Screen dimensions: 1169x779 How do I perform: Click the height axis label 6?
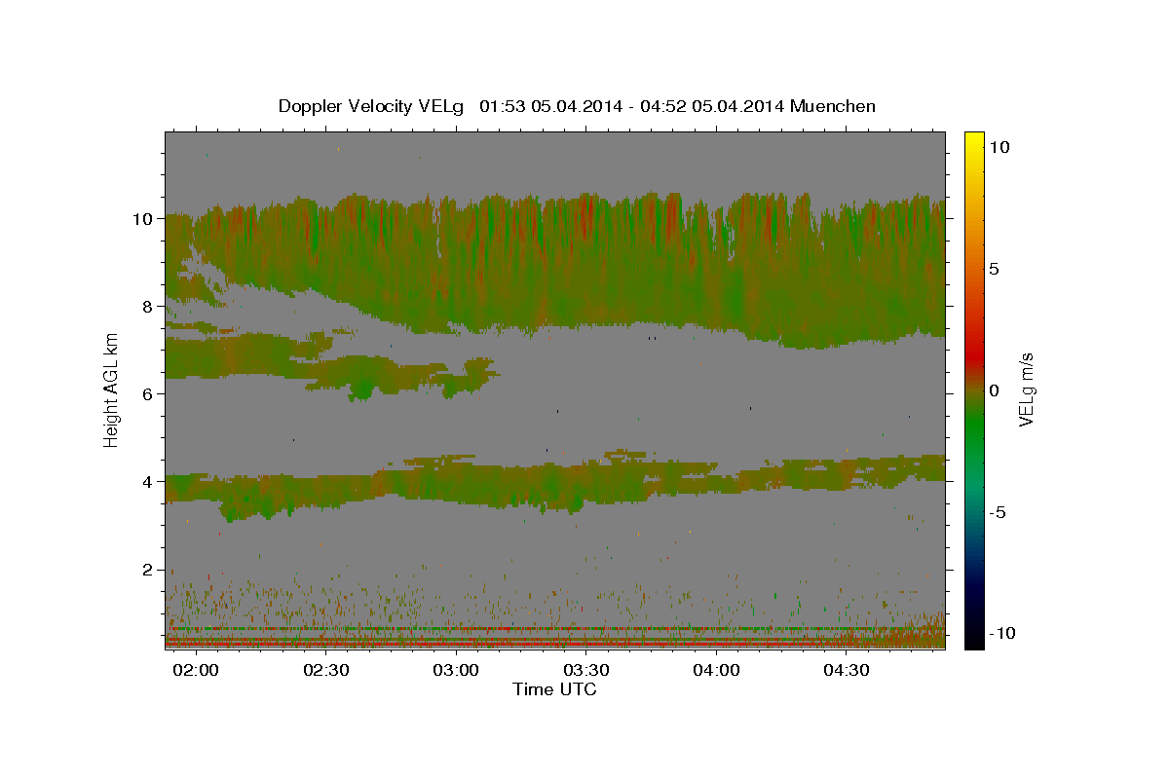(148, 393)
